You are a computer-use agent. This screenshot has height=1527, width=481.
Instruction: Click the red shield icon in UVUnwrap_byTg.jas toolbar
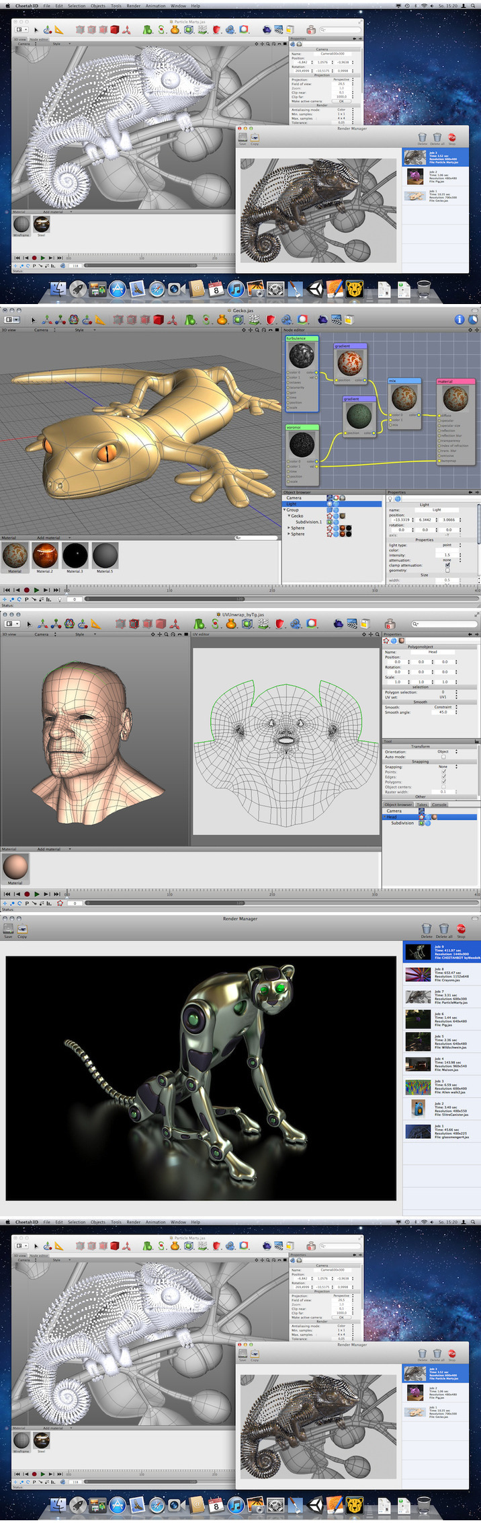(x=280, y=624)
